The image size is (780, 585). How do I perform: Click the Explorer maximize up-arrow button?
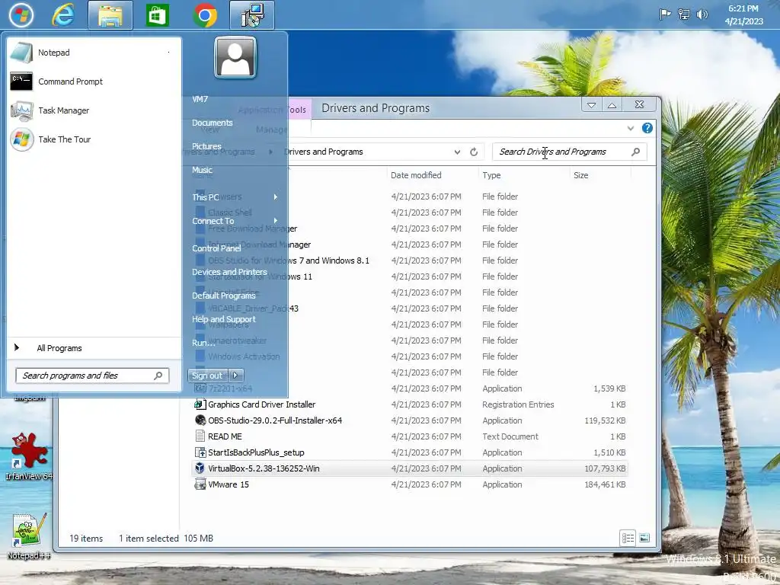point(612,105)
